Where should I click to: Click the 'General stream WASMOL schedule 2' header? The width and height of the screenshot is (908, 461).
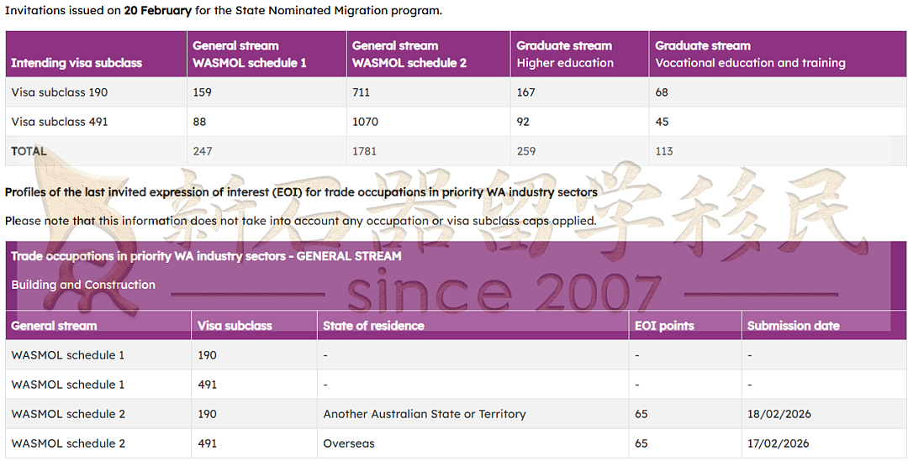[409, 55]
